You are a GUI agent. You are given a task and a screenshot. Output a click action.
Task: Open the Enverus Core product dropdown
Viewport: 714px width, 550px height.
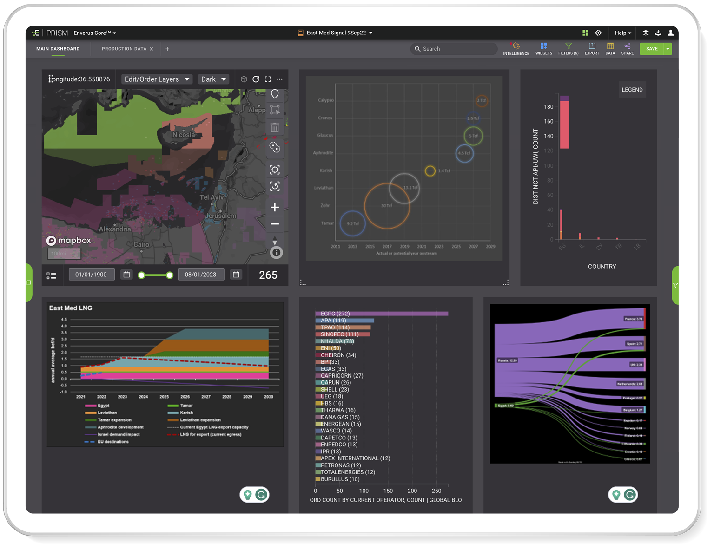95,33
